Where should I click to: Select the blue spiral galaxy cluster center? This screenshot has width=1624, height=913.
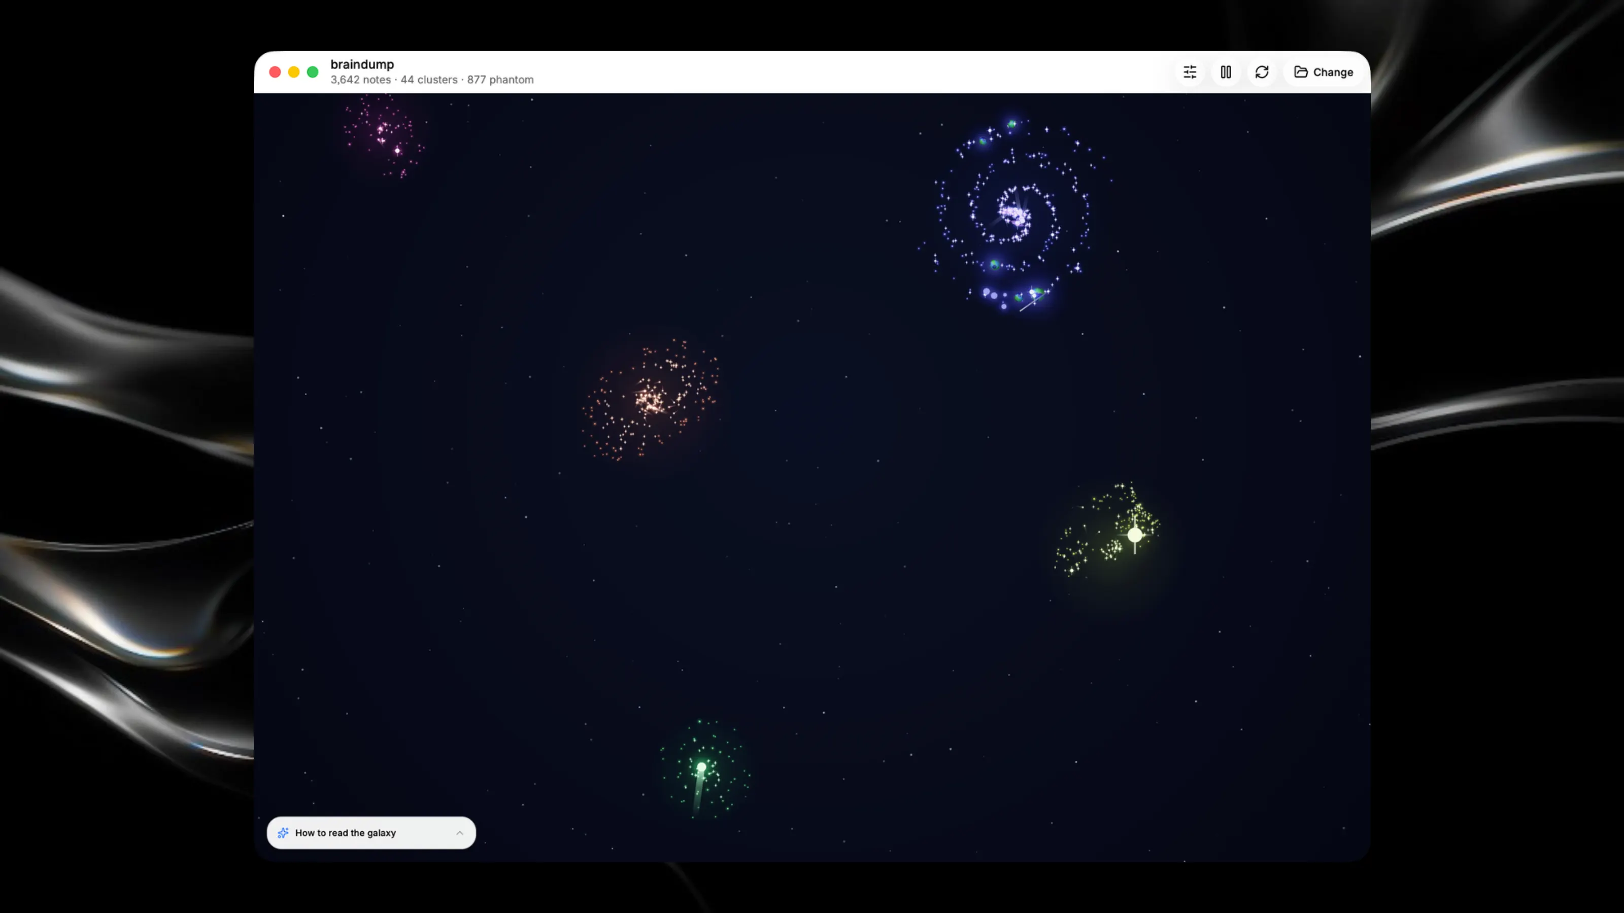[x=1014, y=215]
